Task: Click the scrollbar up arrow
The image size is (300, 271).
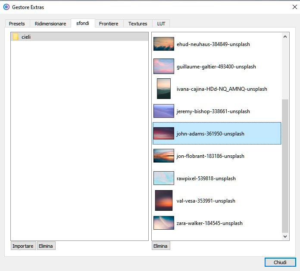Action: pos(285,37)
